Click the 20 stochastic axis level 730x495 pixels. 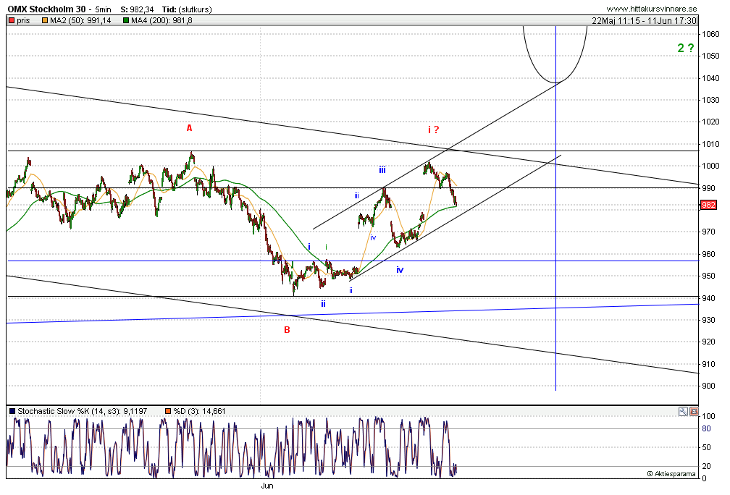(706, 466)
